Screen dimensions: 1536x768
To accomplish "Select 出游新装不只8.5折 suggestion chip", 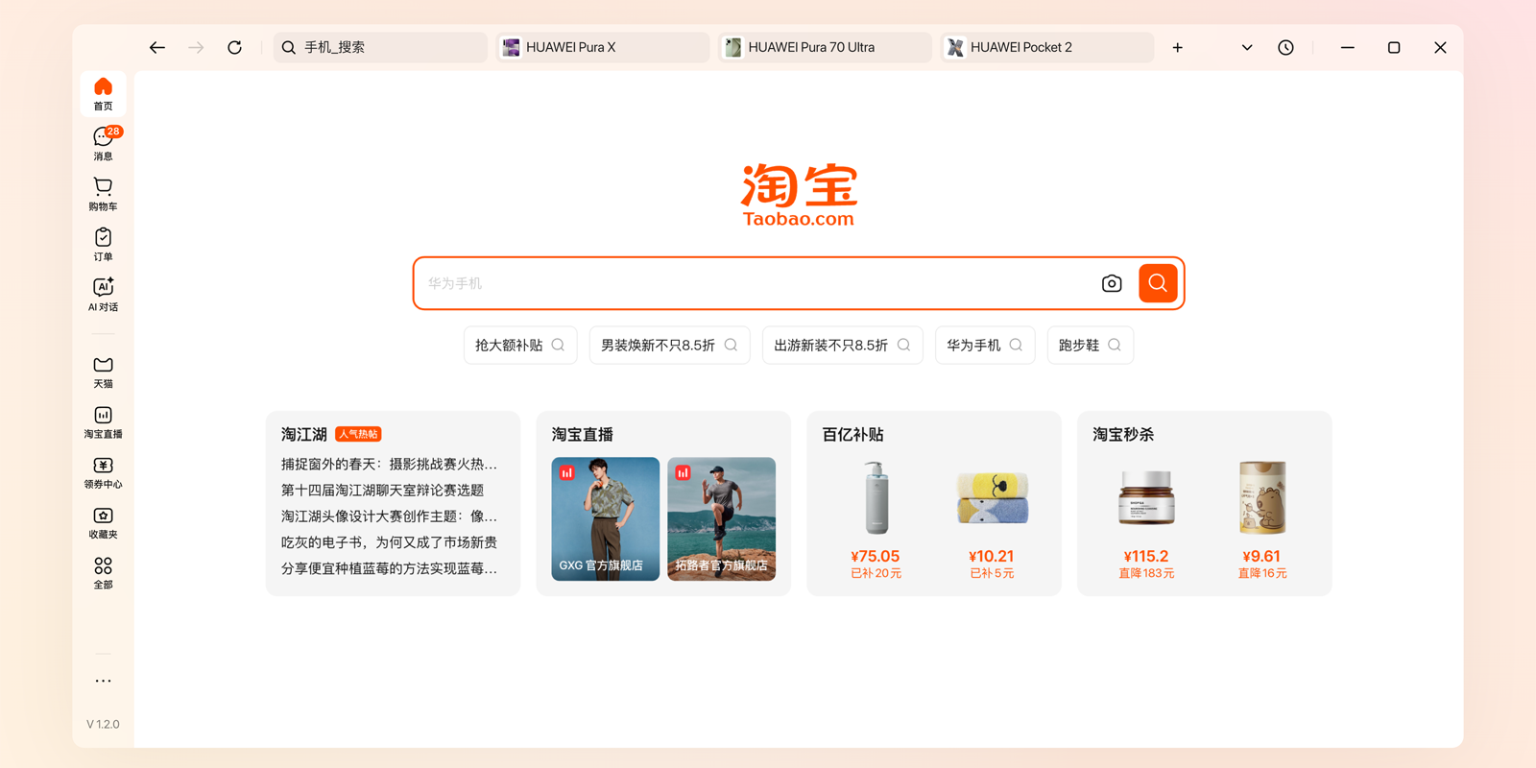I will coord(842,345).
